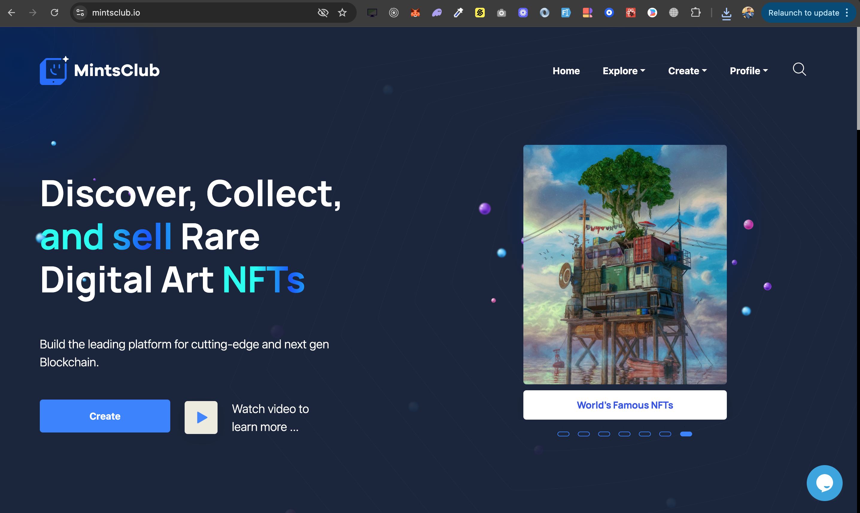Open the eyedropper color picker extension
The height and width of the screenshot is (513, 860).
click(x=458, y=13)
